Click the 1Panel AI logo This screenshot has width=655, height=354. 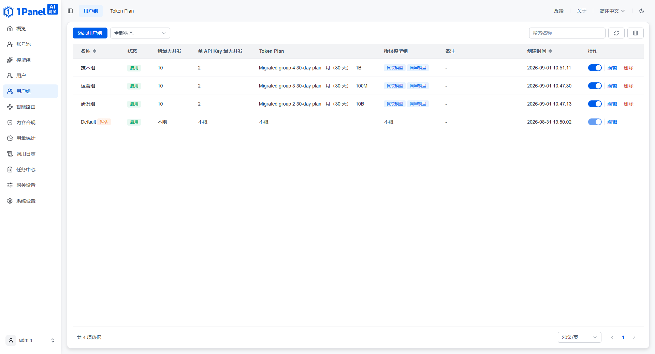coord(31,11)
